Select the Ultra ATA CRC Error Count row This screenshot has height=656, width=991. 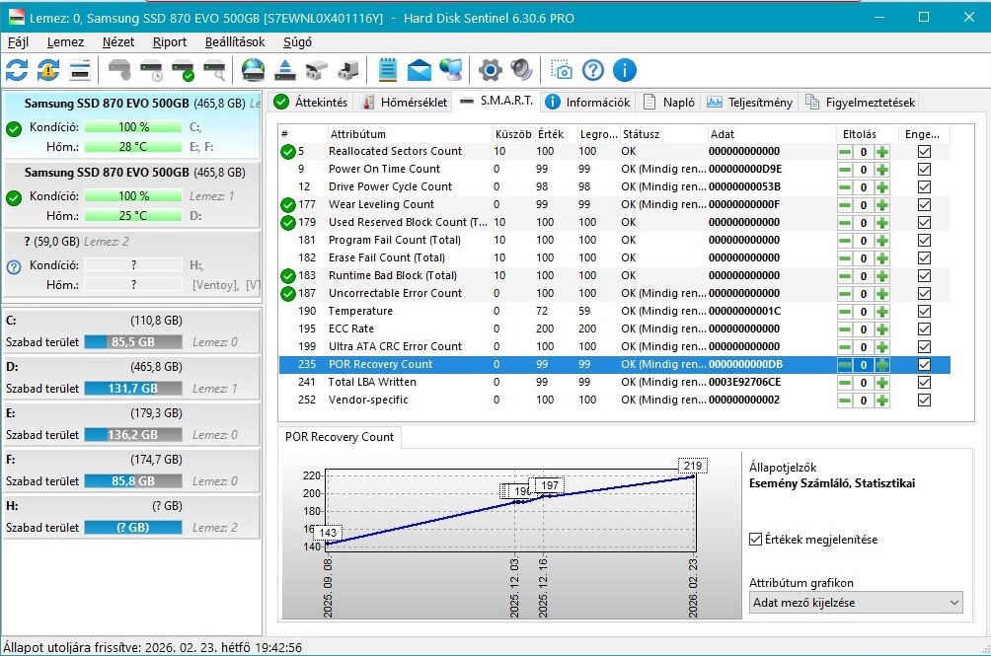click(x=614, y=346)
